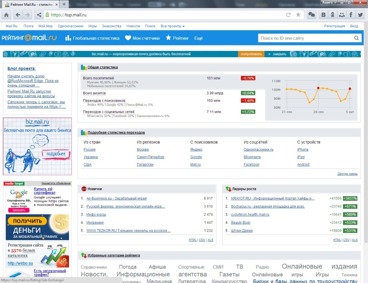Download the 'Новички' list as CSV

[202, 240]
